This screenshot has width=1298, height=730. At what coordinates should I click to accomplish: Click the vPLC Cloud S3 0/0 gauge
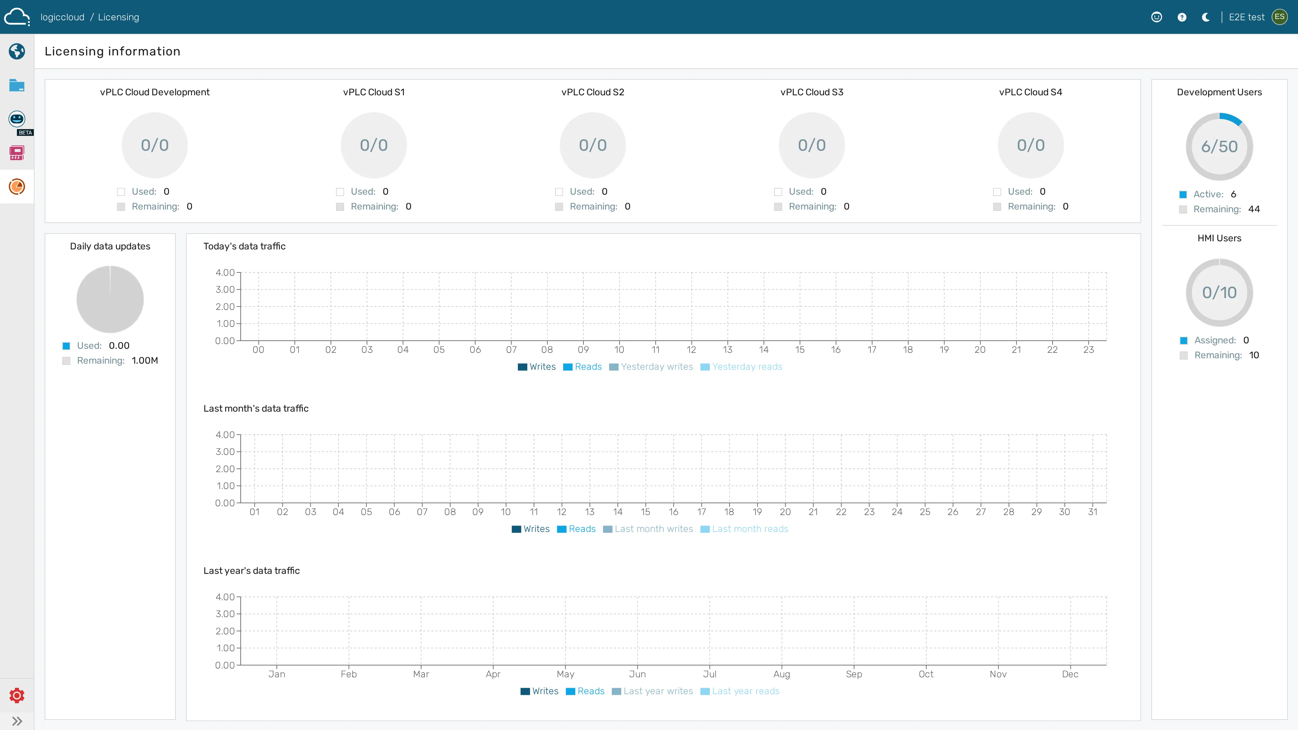pyautogui.click(x=812, y=145)
